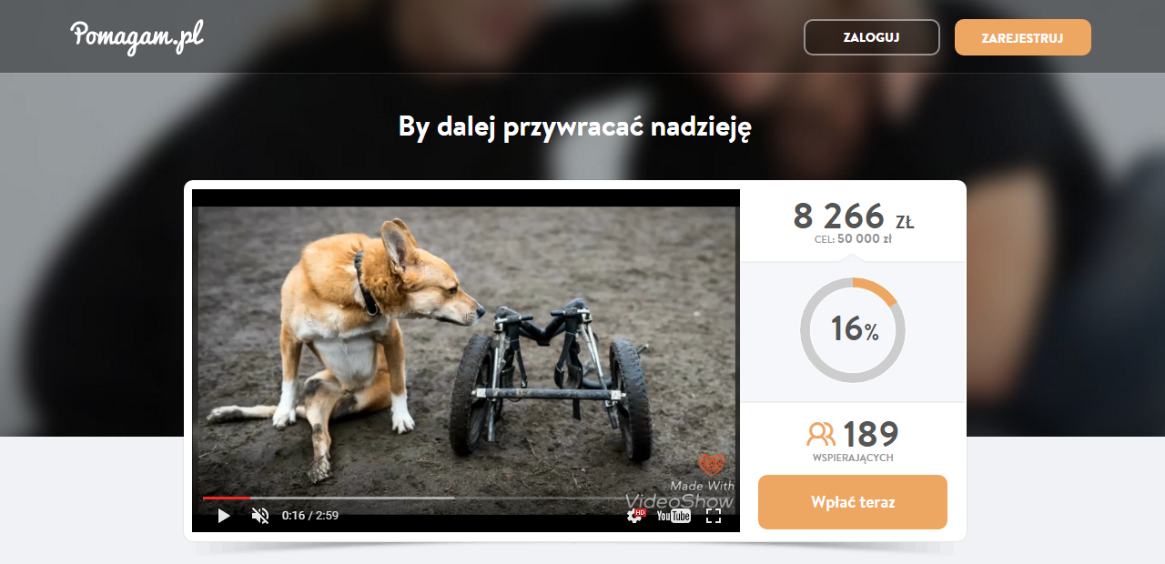Click the 8 266 ZŁ collected amount
This screenshot has height=564, width=1165.
click(x=854, y=217)
